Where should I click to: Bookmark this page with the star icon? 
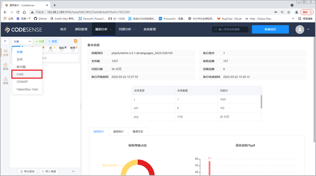click(x=289, y=12)
